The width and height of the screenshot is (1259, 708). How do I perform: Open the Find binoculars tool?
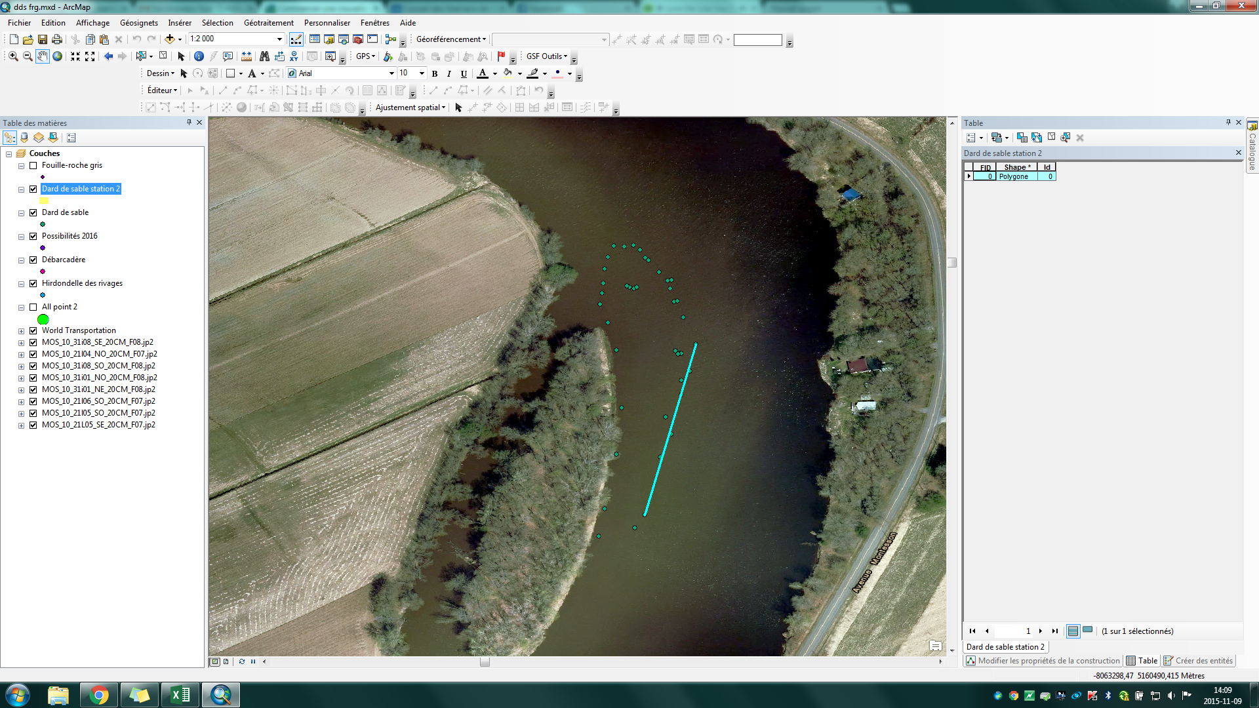[x=264, y=56]
